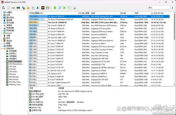Click the gauge clock toolbar icon
The width and height of the screenshot is (176, 115).
[48, 8]
